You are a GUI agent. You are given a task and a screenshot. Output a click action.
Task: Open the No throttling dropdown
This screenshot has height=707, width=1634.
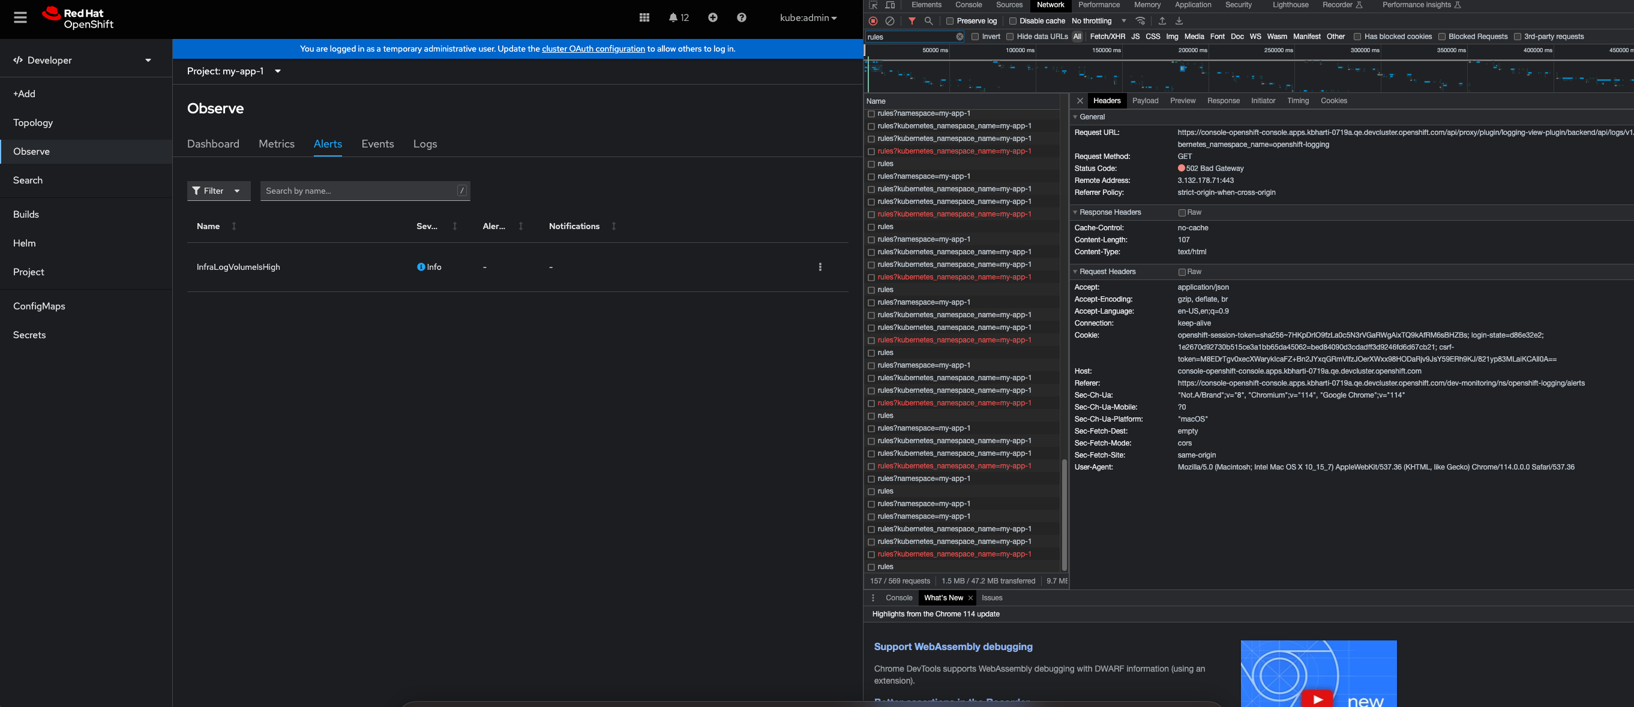[x=1099, y=21]
